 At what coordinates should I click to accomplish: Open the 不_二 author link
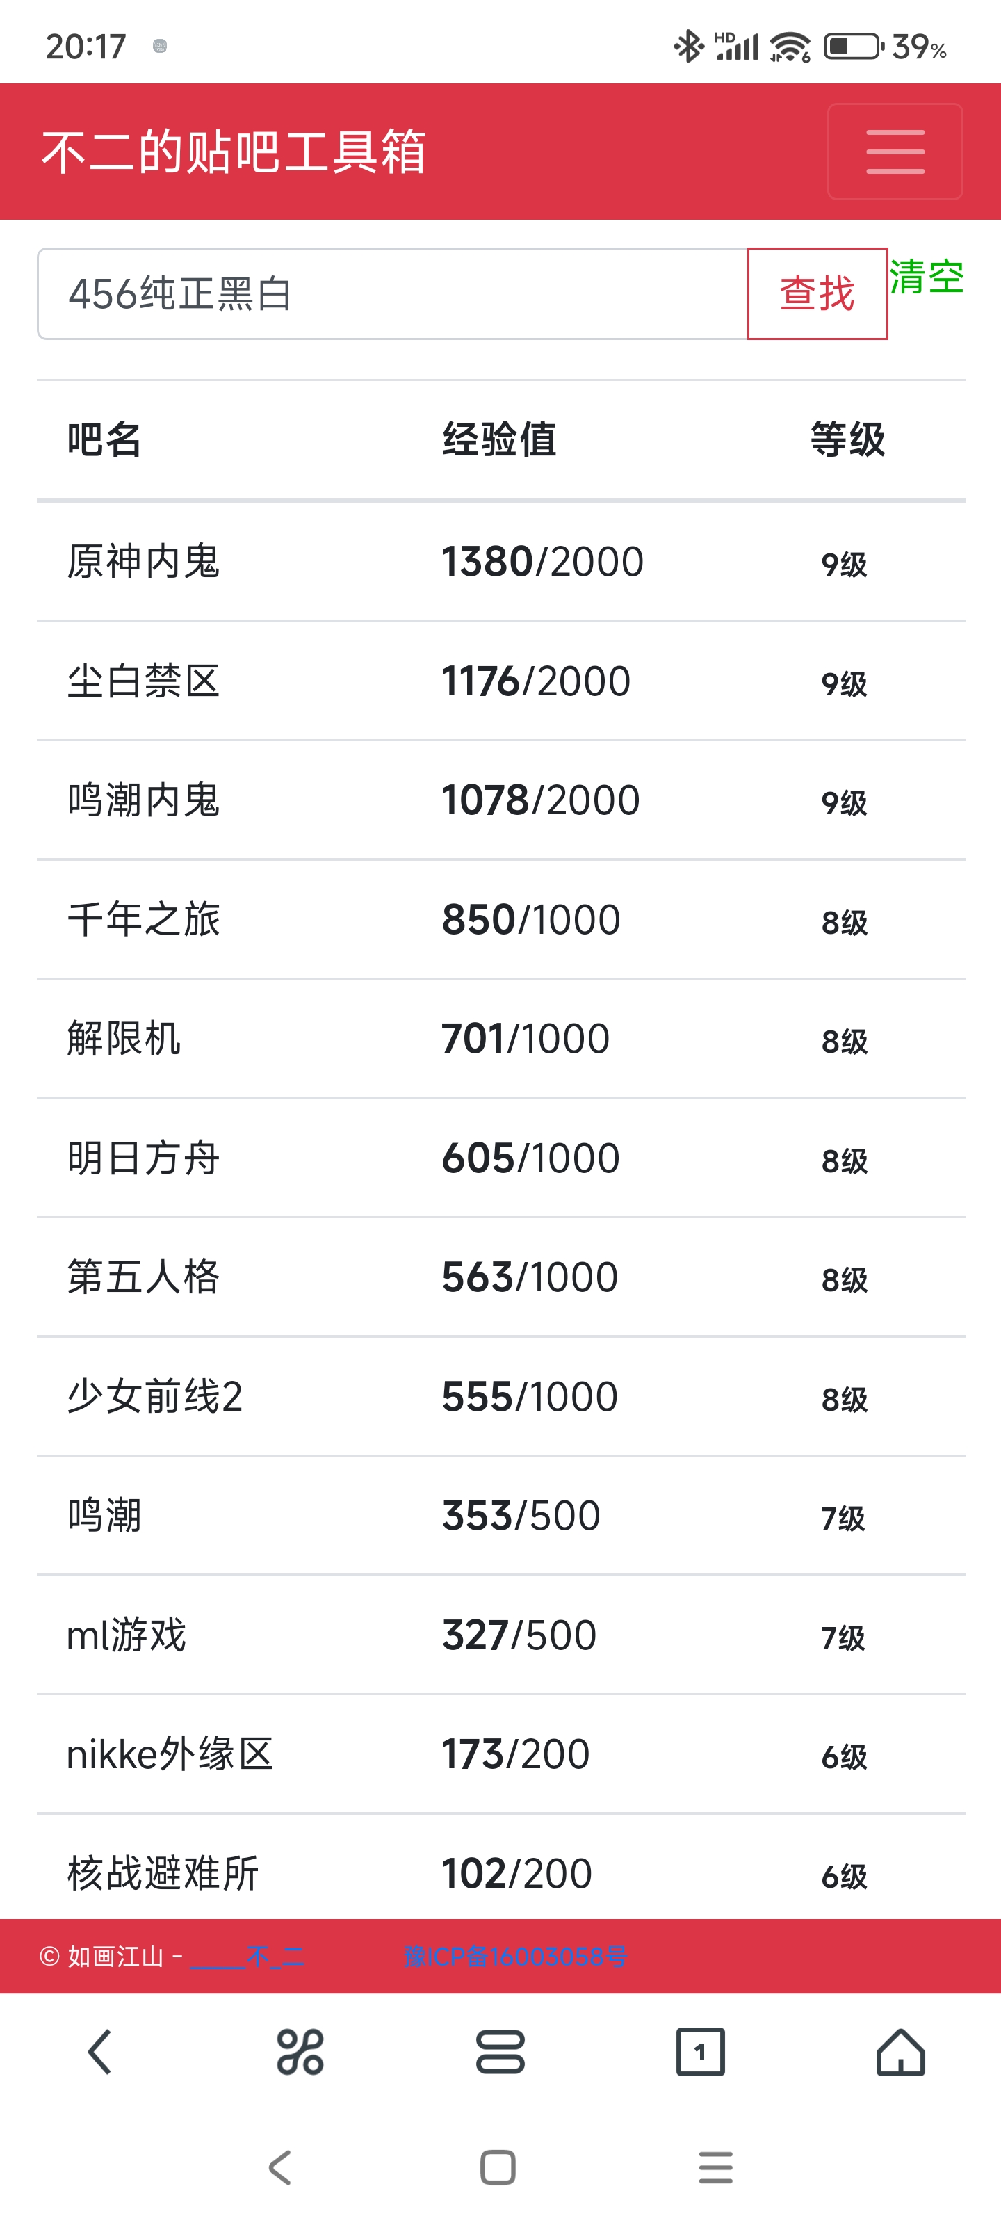point(247,1957)
